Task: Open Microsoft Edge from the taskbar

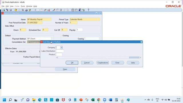Action: [x=40, y=100]
